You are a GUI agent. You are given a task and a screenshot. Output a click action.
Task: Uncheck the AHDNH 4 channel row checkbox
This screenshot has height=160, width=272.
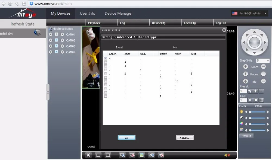point(106,59)
